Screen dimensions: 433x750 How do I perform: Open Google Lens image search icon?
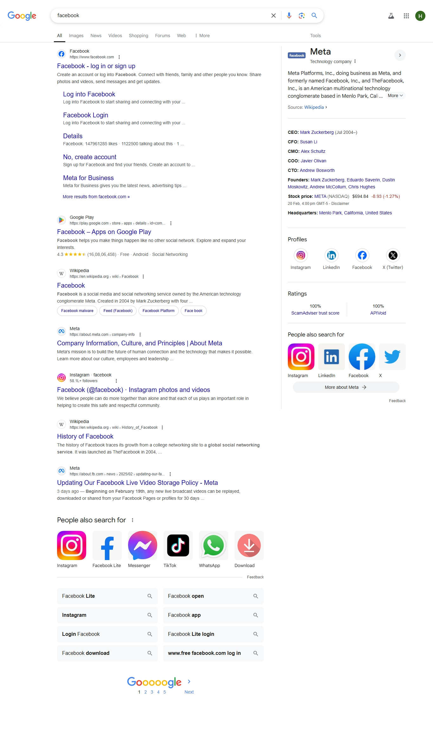point(301,16)
